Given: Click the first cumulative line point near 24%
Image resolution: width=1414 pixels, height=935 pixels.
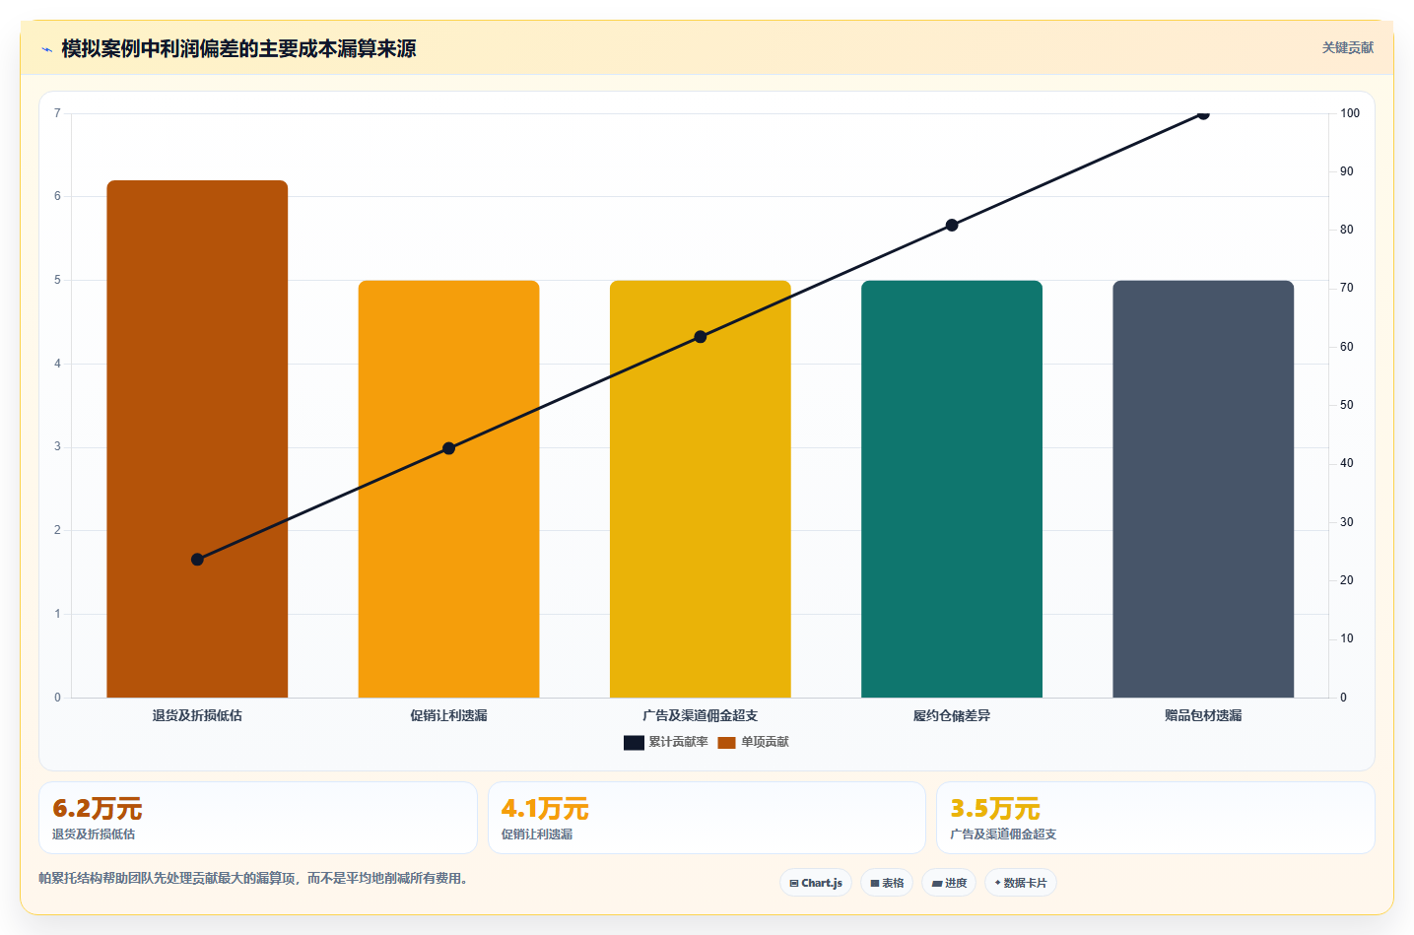Looking at the screenshot, I should point(197,560).
